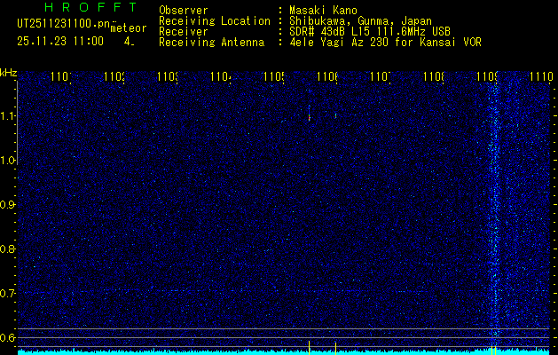This screenshot has height=355, width=558.
Task: Click the bright vertical noise band in spectrogram
Action: (x=495, y=213)
